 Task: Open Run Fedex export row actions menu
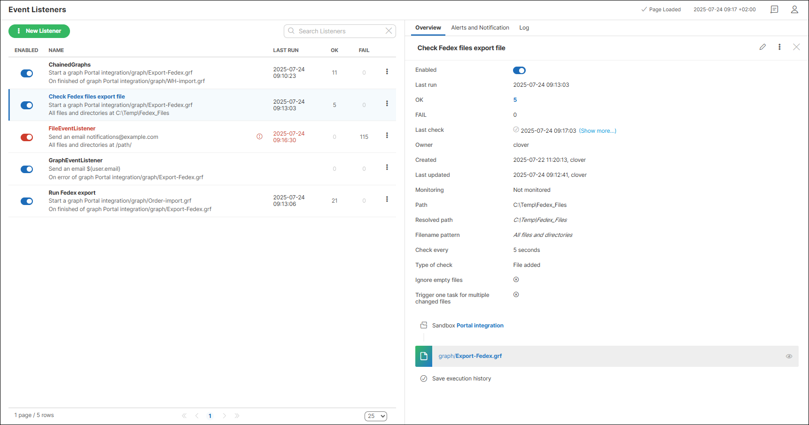(x=387, y=199)
